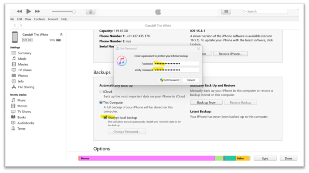309x173 pixels.
Task: Click the play button
Action: coord(28,11)
